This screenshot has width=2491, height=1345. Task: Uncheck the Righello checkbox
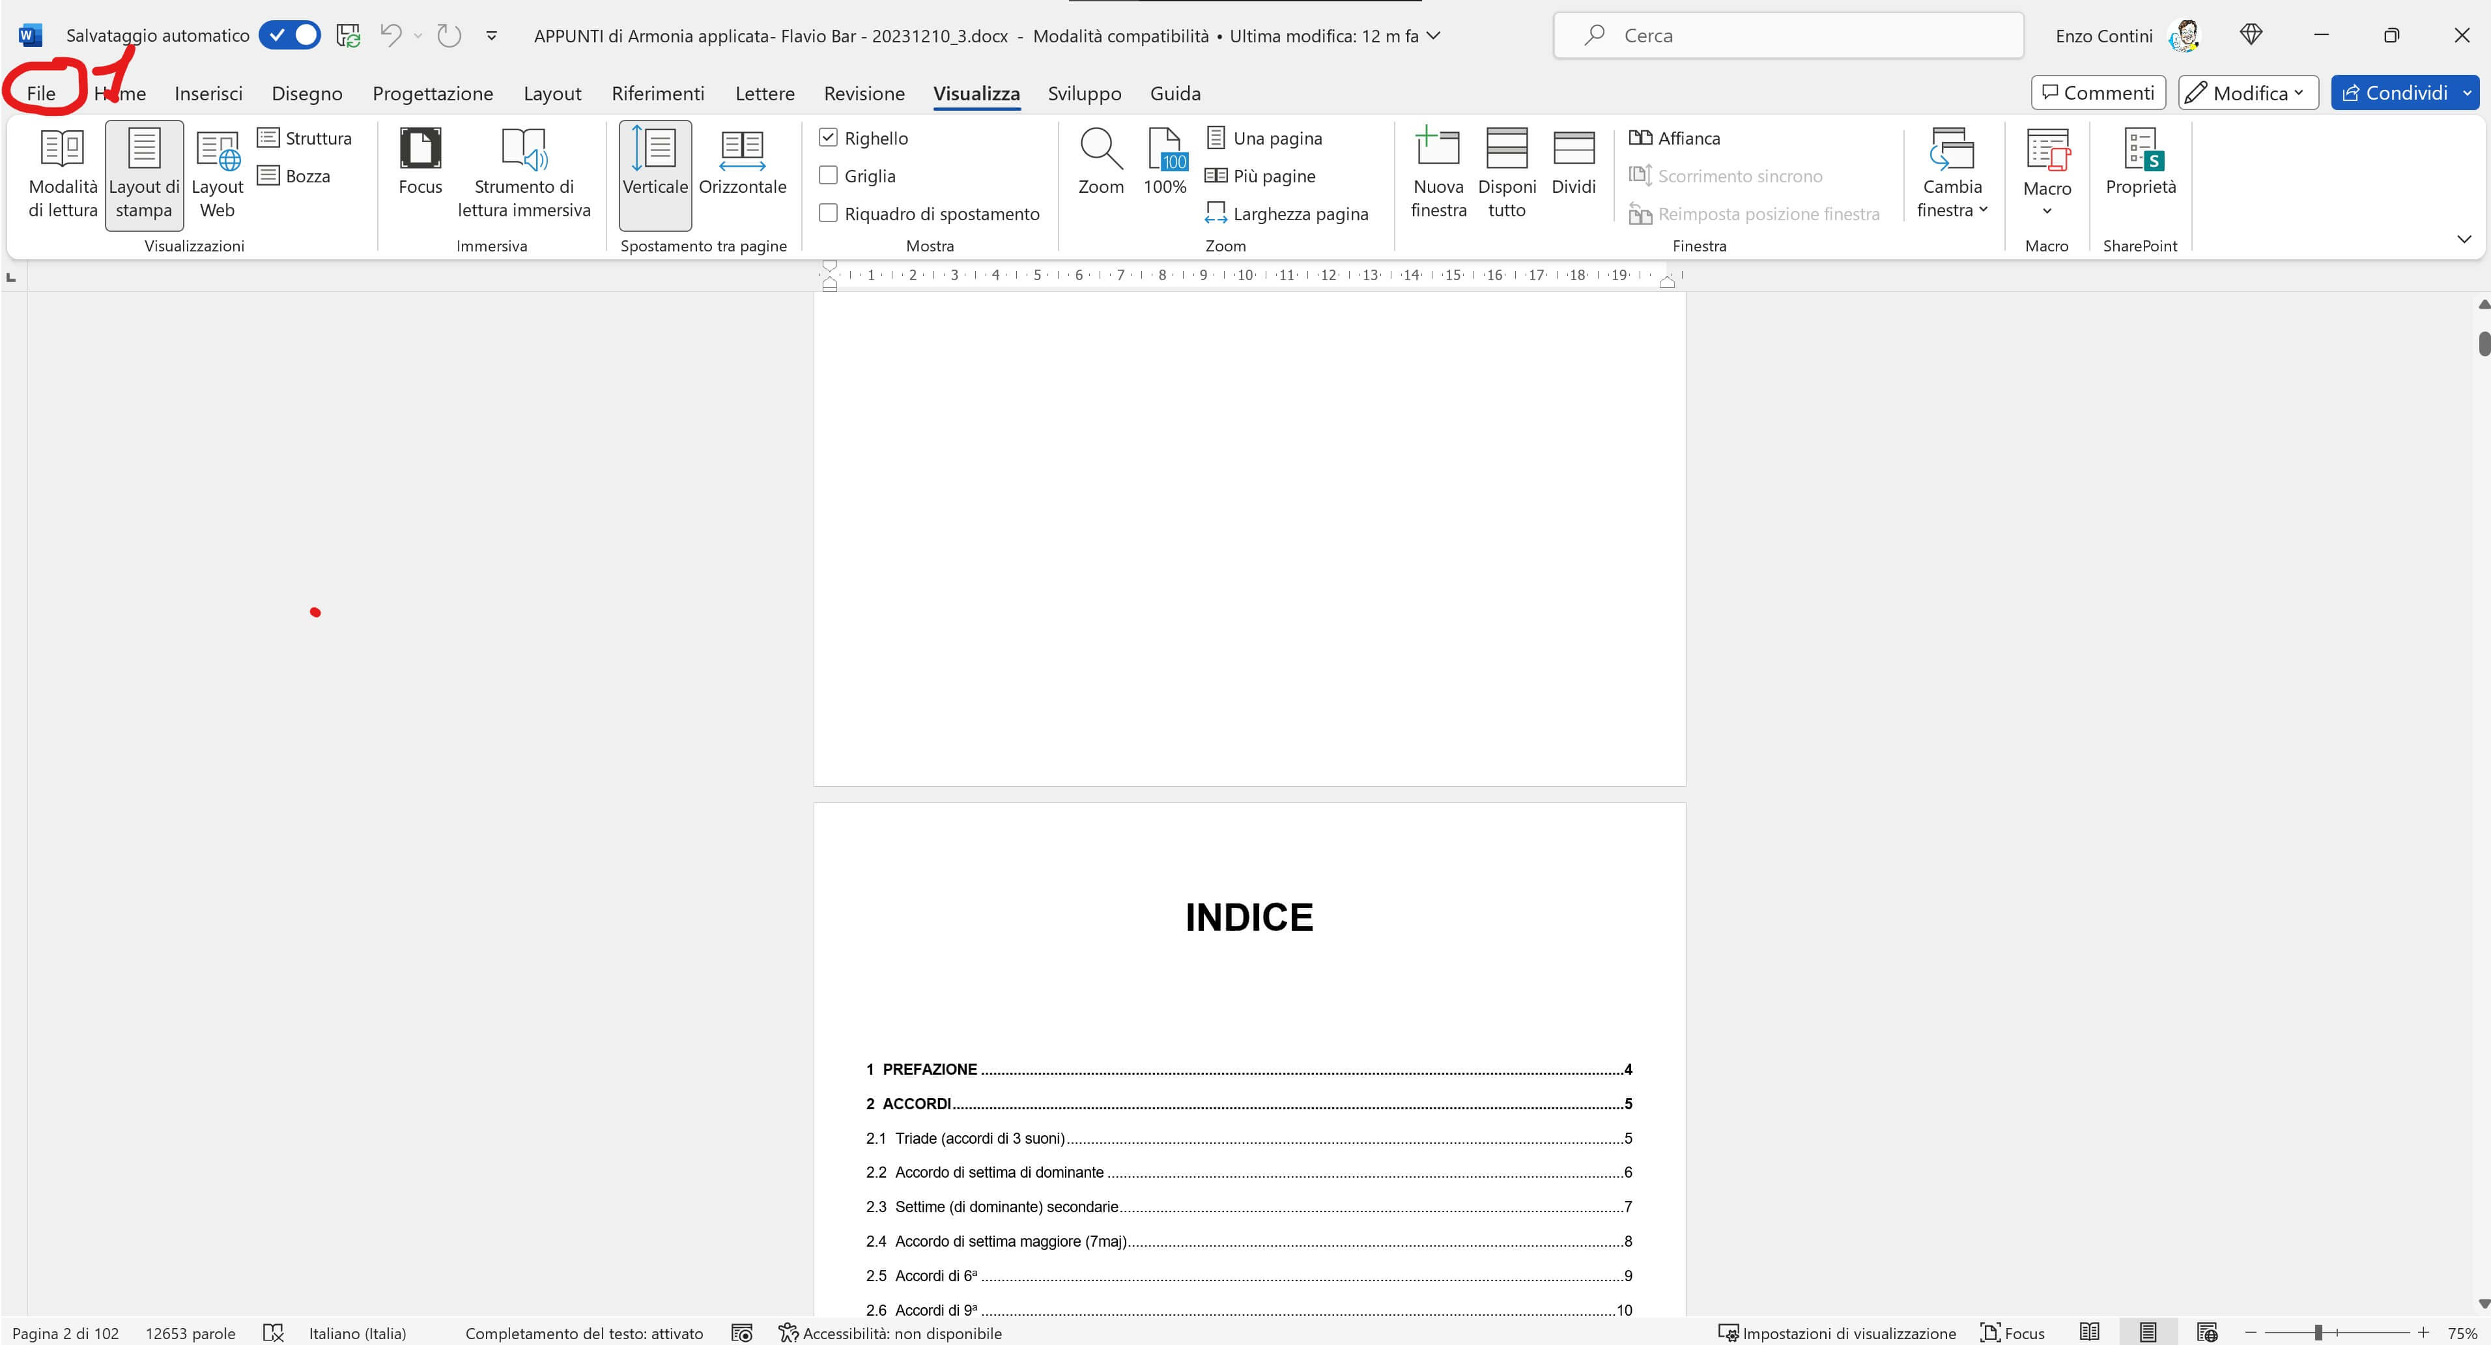[829, 137]
